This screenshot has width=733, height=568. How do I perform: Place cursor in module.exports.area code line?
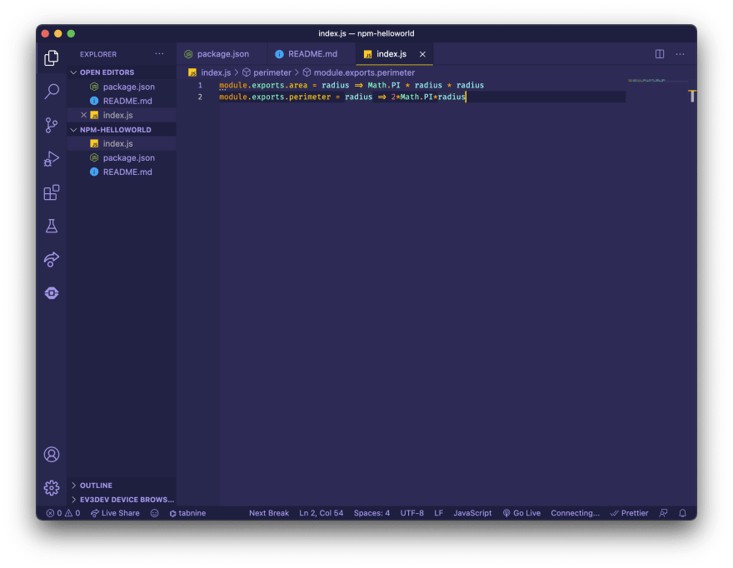352,85
